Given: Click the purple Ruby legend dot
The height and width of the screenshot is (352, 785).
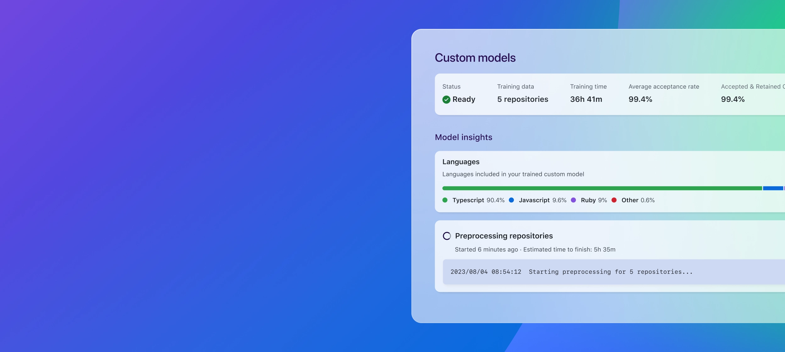Looking at the screenshot, I should pyautogui.click(x=573, y=200).
